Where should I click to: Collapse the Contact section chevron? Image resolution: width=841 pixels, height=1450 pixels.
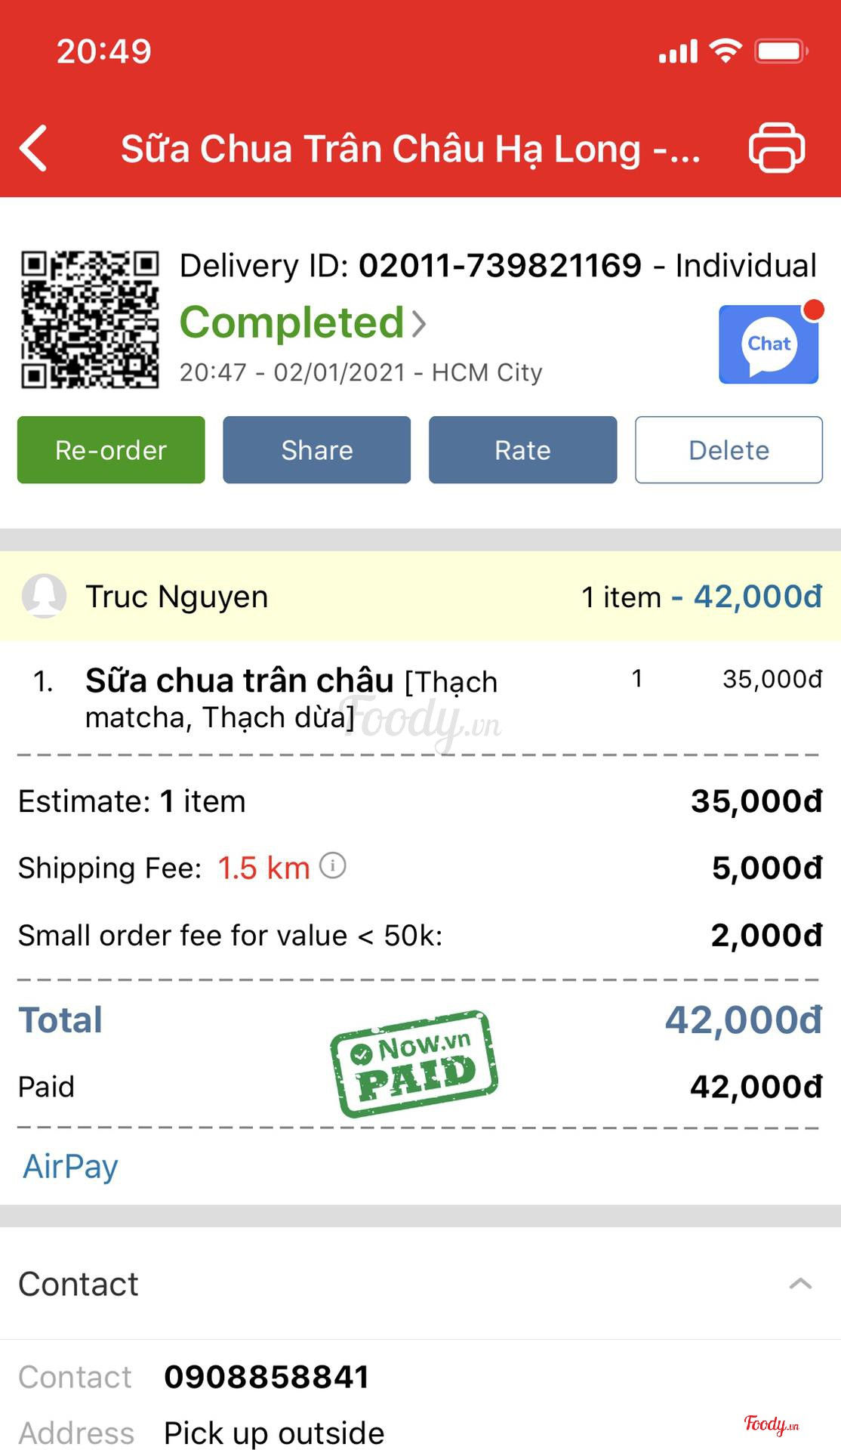tap(800, 1284)
